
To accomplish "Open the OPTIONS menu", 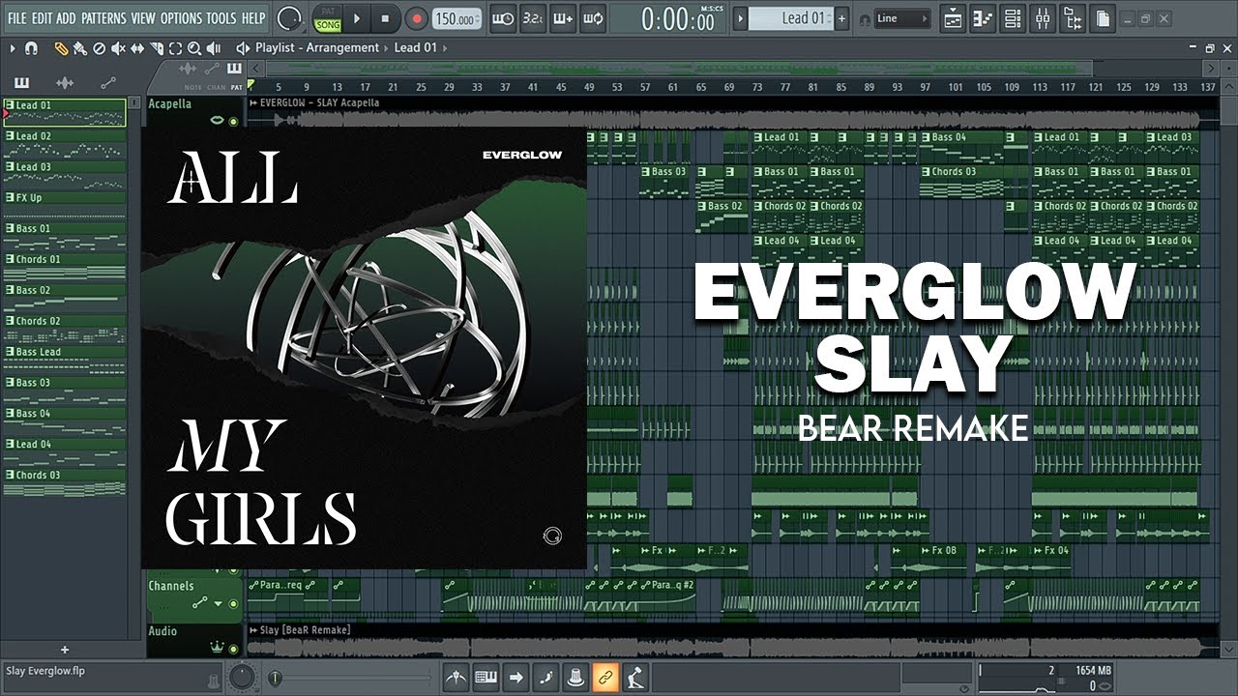I will (x=181, y=18).
